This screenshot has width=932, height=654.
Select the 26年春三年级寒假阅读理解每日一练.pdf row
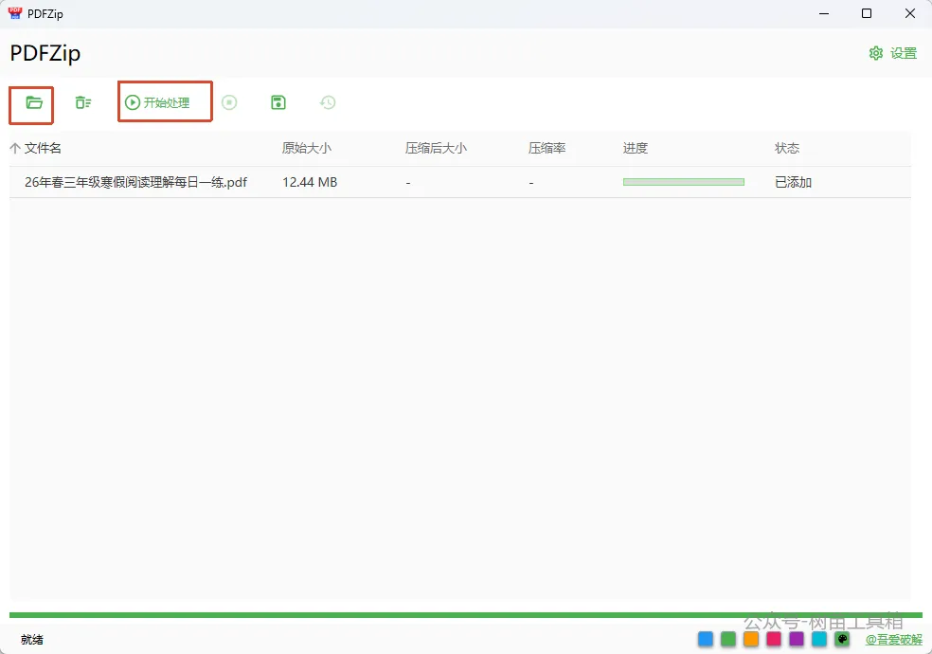460,182
